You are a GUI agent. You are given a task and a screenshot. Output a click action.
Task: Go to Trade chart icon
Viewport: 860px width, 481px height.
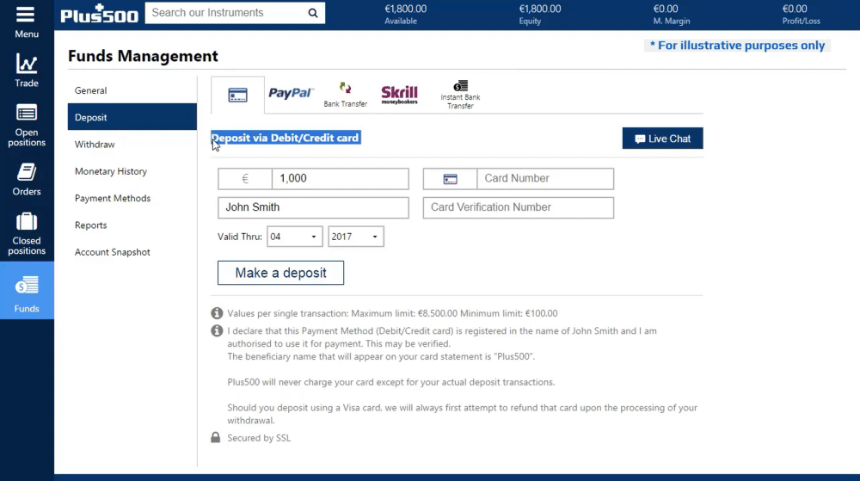click(x=27, y=64)
